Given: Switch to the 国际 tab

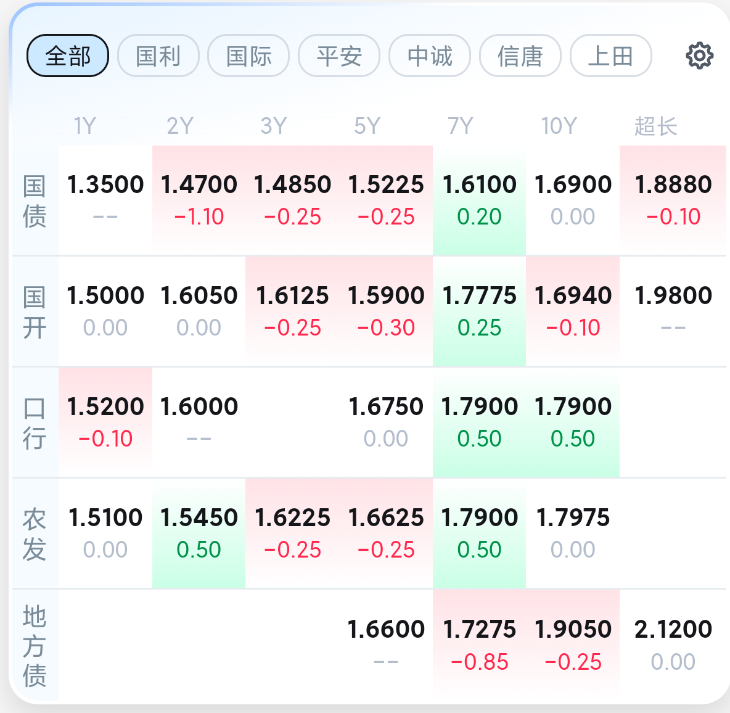Looking at the screenshot, I should (x=248, y=56).
